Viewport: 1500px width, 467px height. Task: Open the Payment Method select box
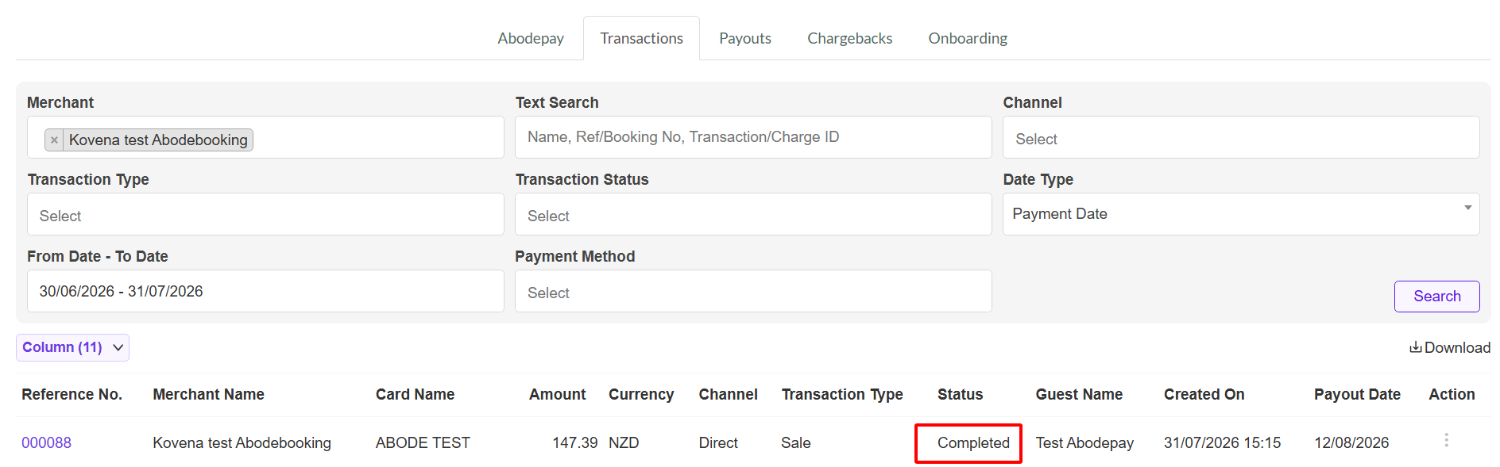click(753, 292)
